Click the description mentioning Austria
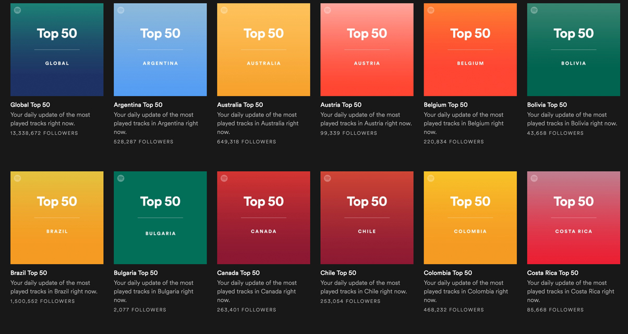The width and height of the screenshot is (628, 334). tap(366, 119)
